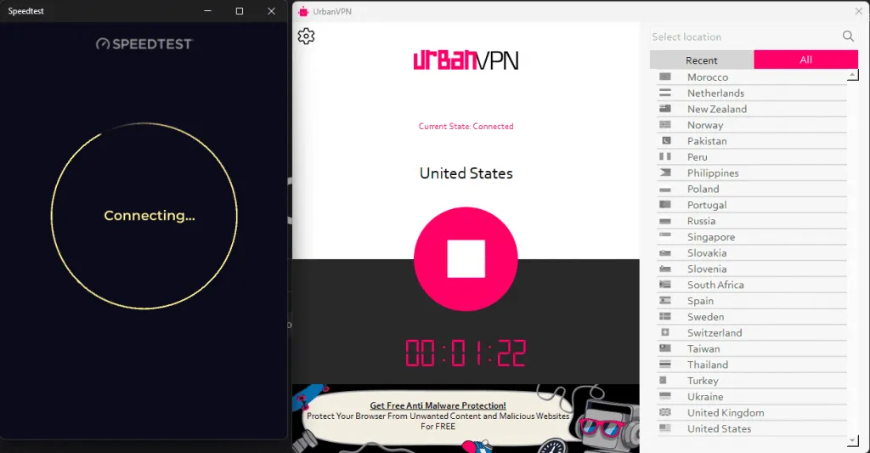Switch to the Recent locations tab
The image size is (870, 453).
click(701, 60)
